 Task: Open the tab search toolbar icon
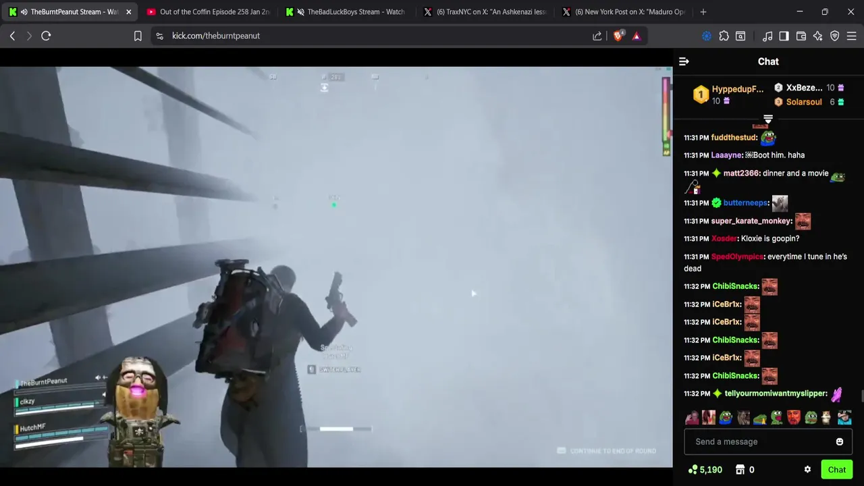(740, 36)
